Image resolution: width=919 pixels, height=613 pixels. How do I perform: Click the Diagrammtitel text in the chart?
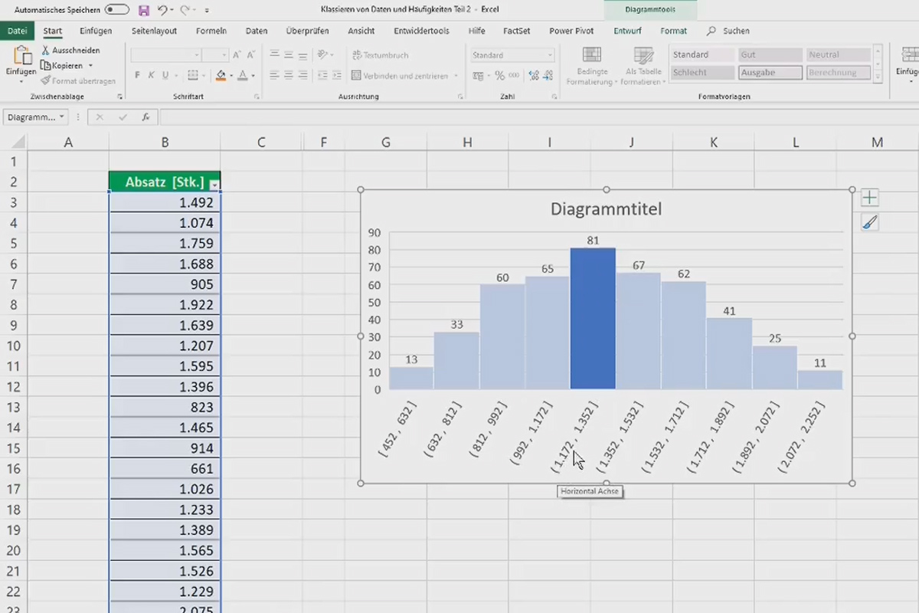pyautogui.click(x=606, y=208)
